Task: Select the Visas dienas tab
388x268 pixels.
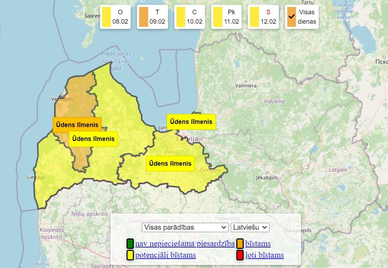Action: 302,17
